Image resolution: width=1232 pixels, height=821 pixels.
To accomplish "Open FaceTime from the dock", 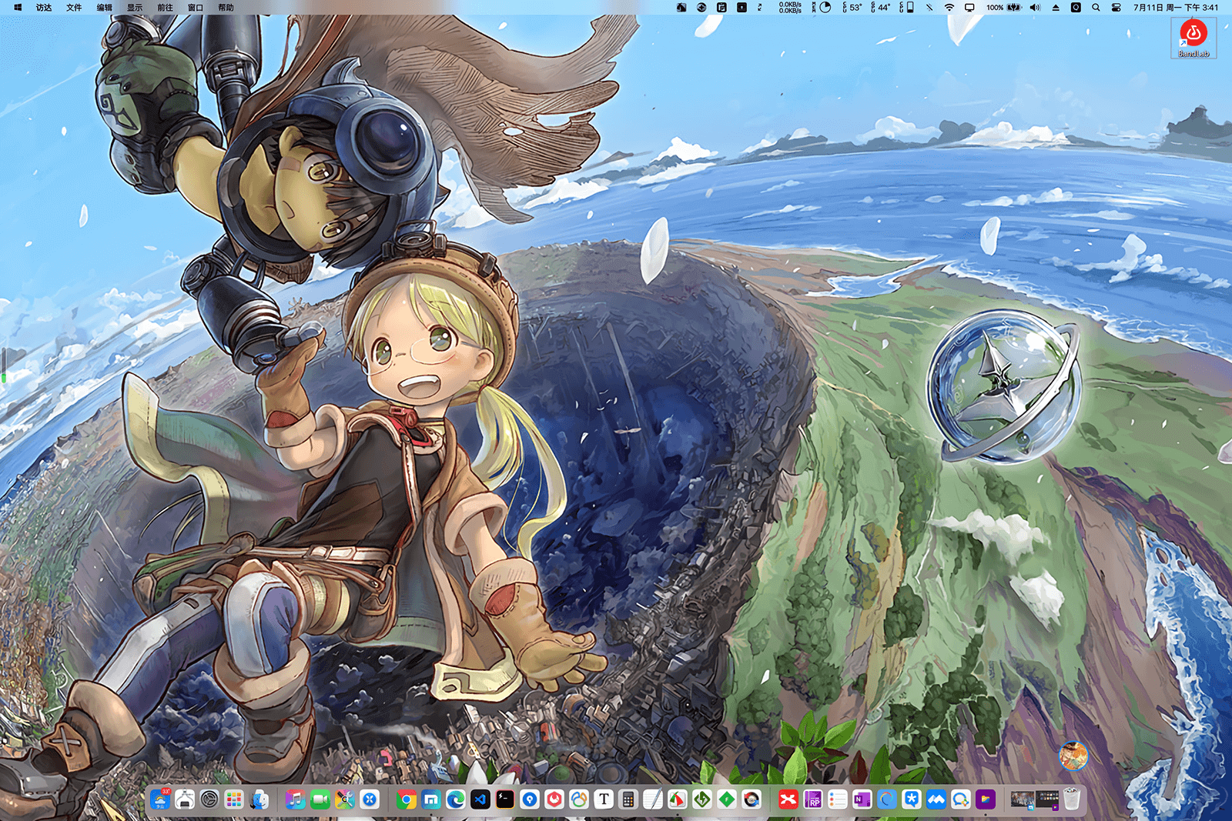I will coord(320,800).
